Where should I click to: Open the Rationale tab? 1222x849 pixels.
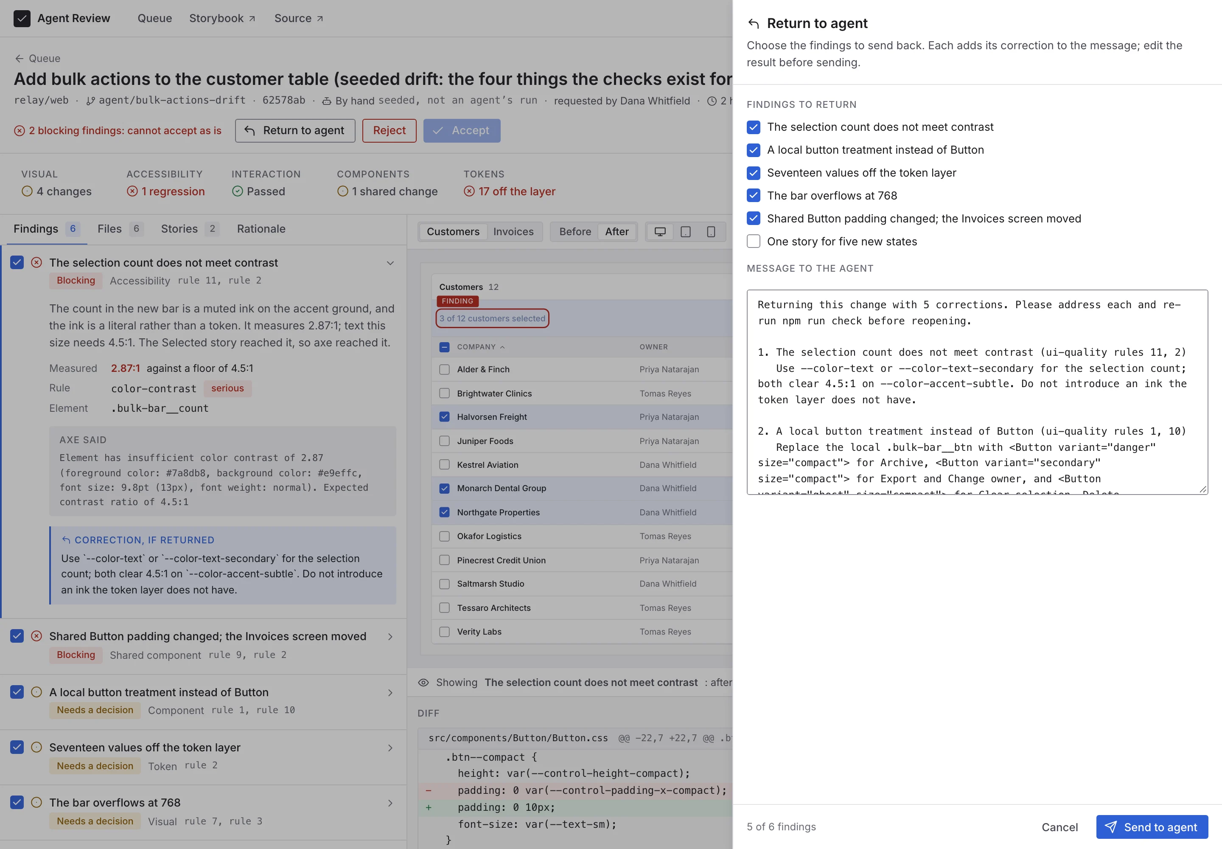pyautogui.click(x=261, y=229)
